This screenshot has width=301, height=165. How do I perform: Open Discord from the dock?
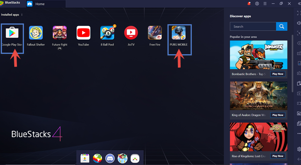tap(110, 158)
